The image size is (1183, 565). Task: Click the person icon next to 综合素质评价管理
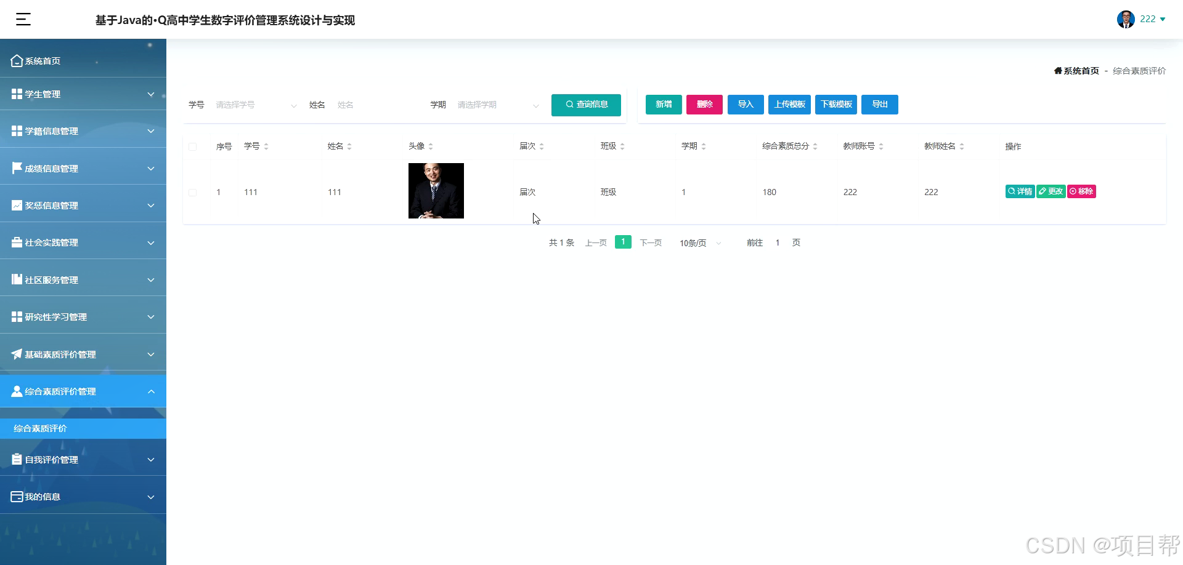point(17,391)
